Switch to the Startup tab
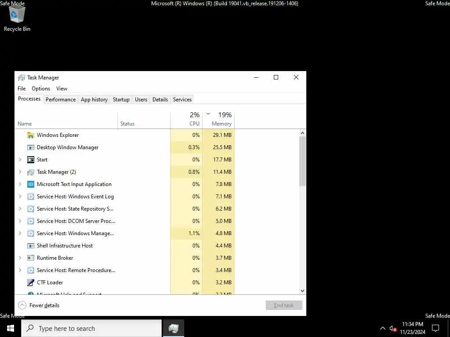The height and width of the screenshot is (337, 450). click(x=121, y=100)
